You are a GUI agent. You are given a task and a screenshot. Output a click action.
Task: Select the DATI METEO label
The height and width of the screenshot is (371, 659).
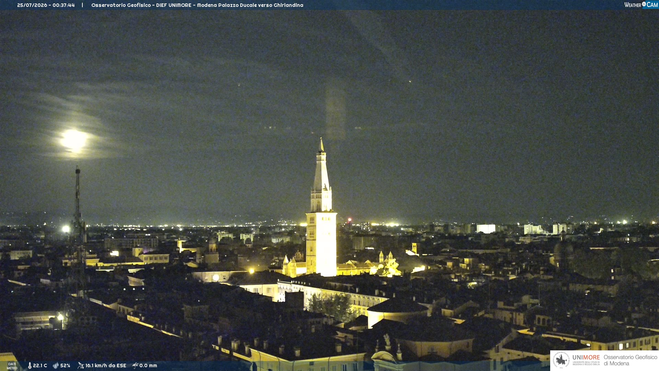(x=12, y=366)
